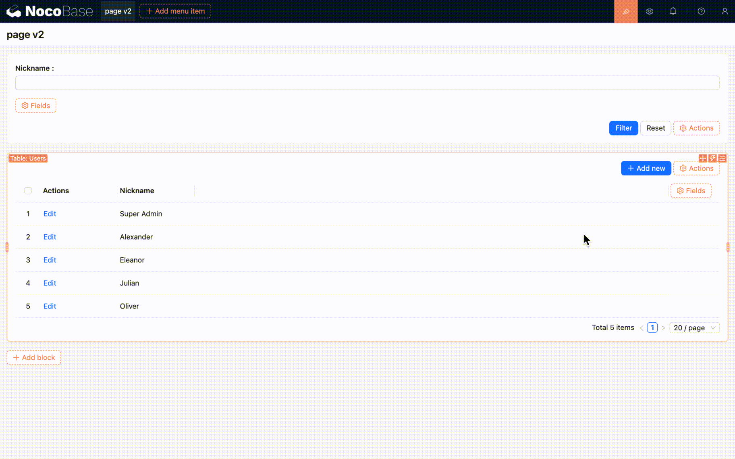Select the page v2 menu tab
This screenshot has width=735, height=459.
[118, 11]
